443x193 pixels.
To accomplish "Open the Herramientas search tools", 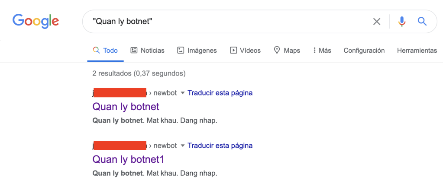I will click(x=417, y=51).
